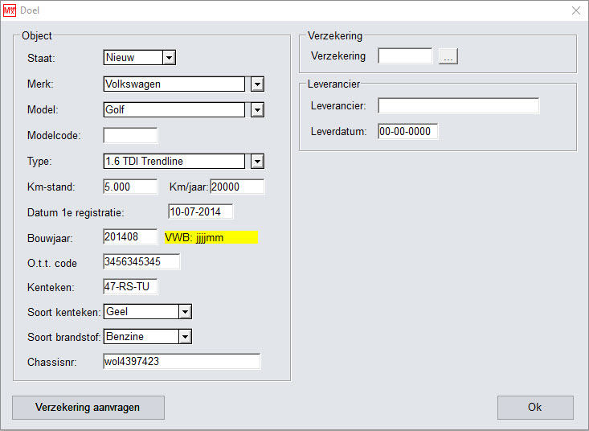The image size is (589, 431).
Task: Close the Doel dialog window
Action: (x=576, y=10)
